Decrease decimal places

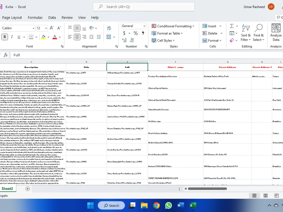point(132,40)
